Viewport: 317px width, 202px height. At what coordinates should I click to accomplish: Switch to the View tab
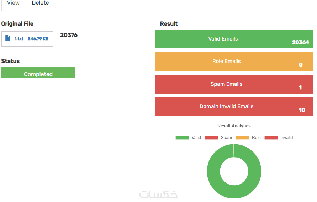tap(13, 3)
